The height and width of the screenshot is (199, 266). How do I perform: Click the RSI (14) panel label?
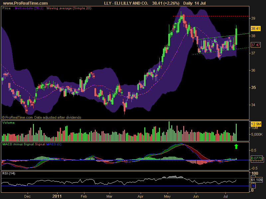click(x=9, y=173)
